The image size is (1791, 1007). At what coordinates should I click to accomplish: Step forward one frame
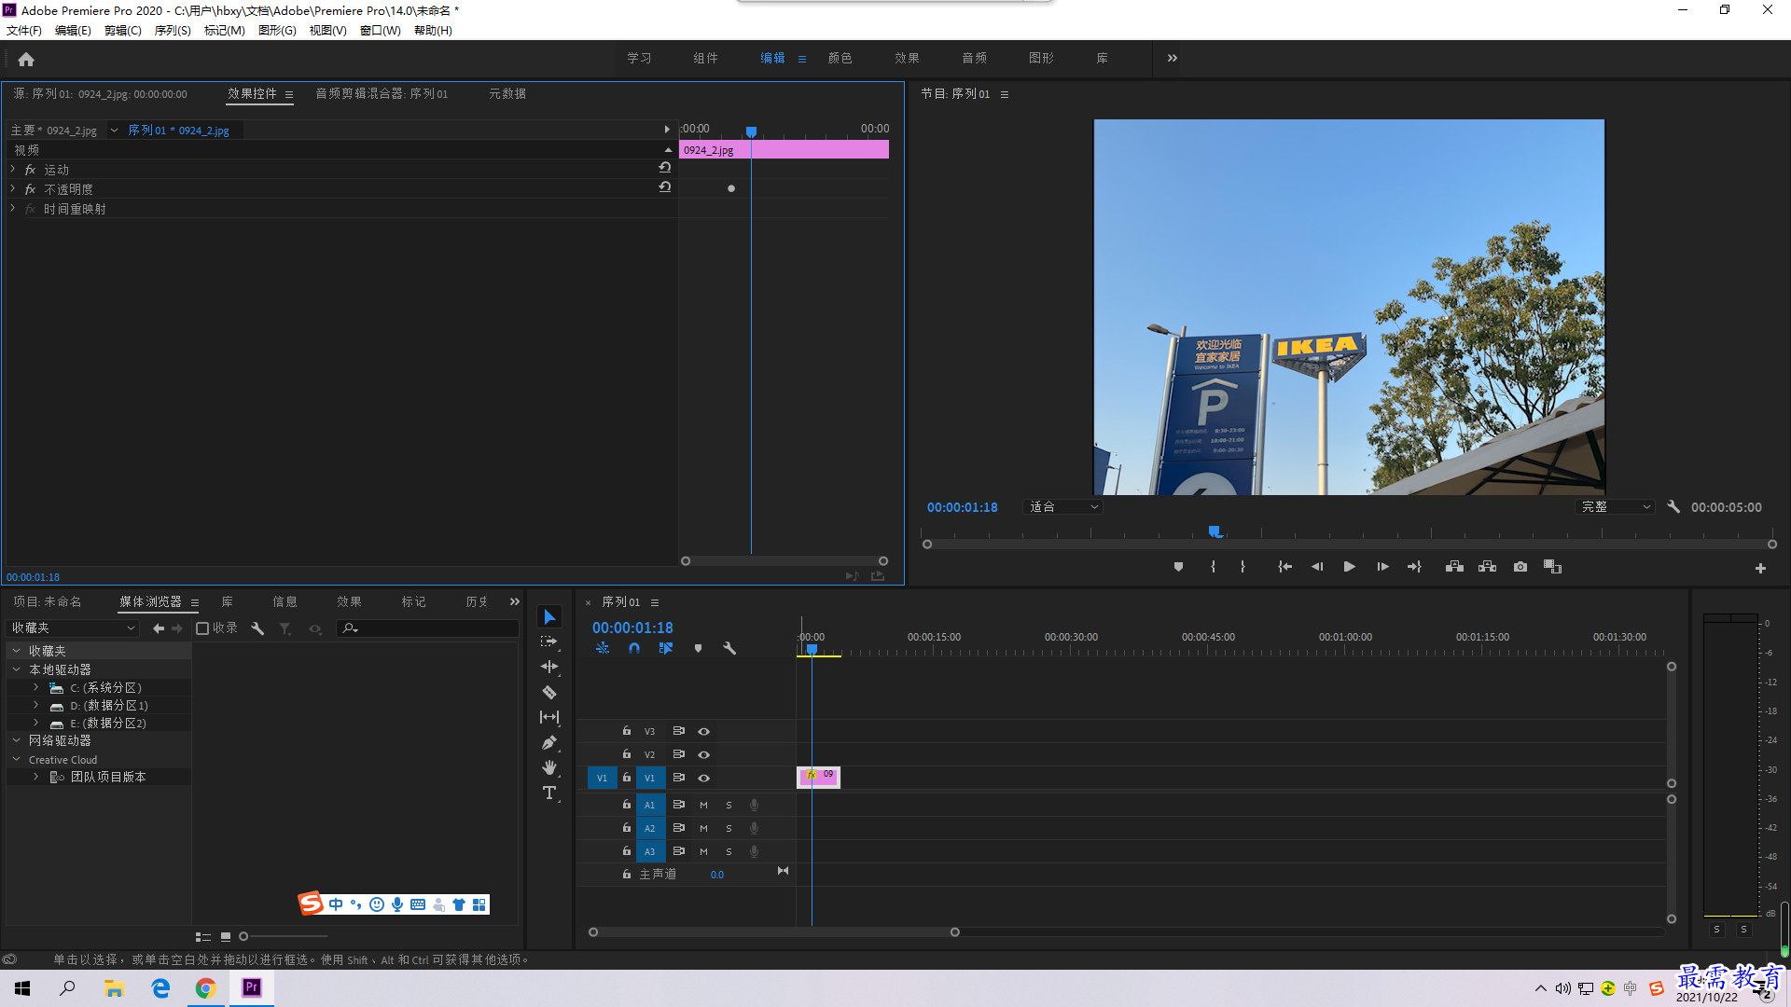1382,567
